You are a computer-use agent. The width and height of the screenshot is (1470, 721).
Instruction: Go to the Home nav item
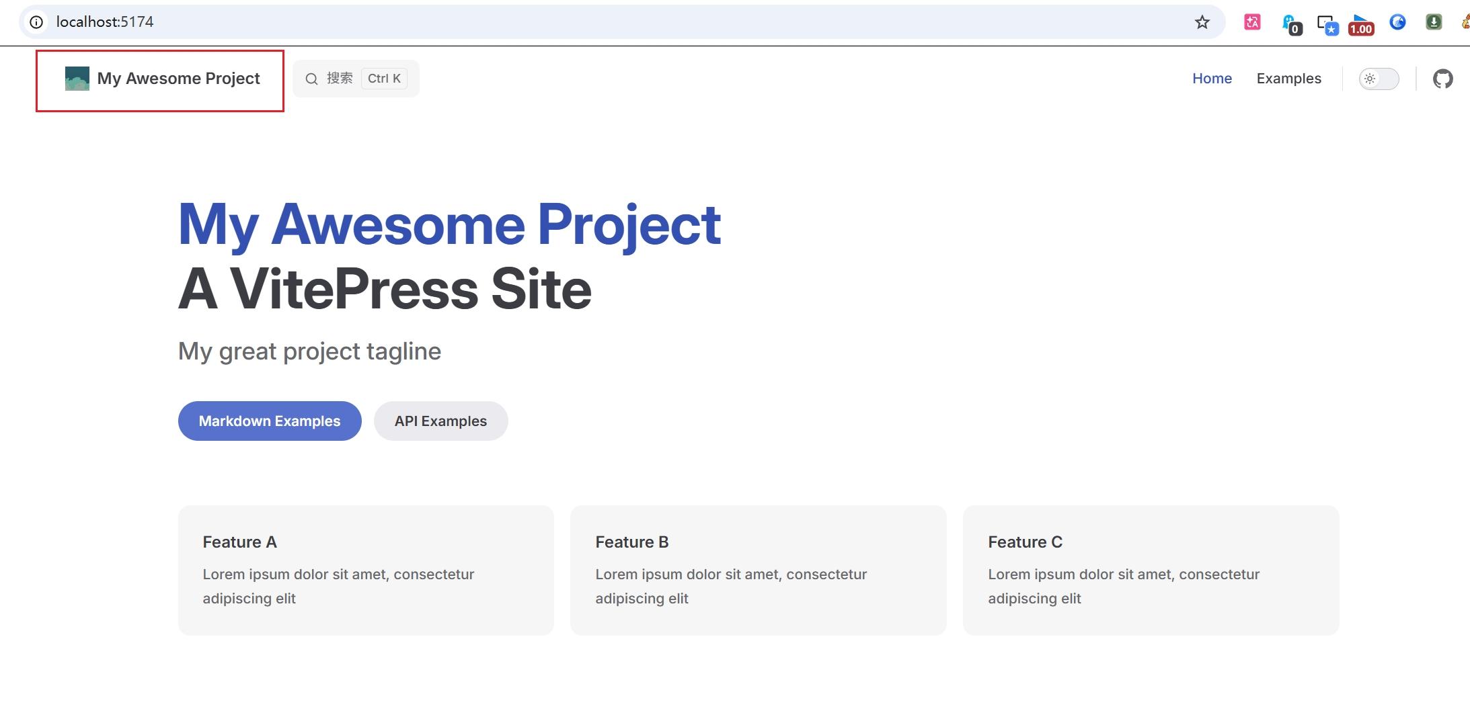(x=1212, y=79)
